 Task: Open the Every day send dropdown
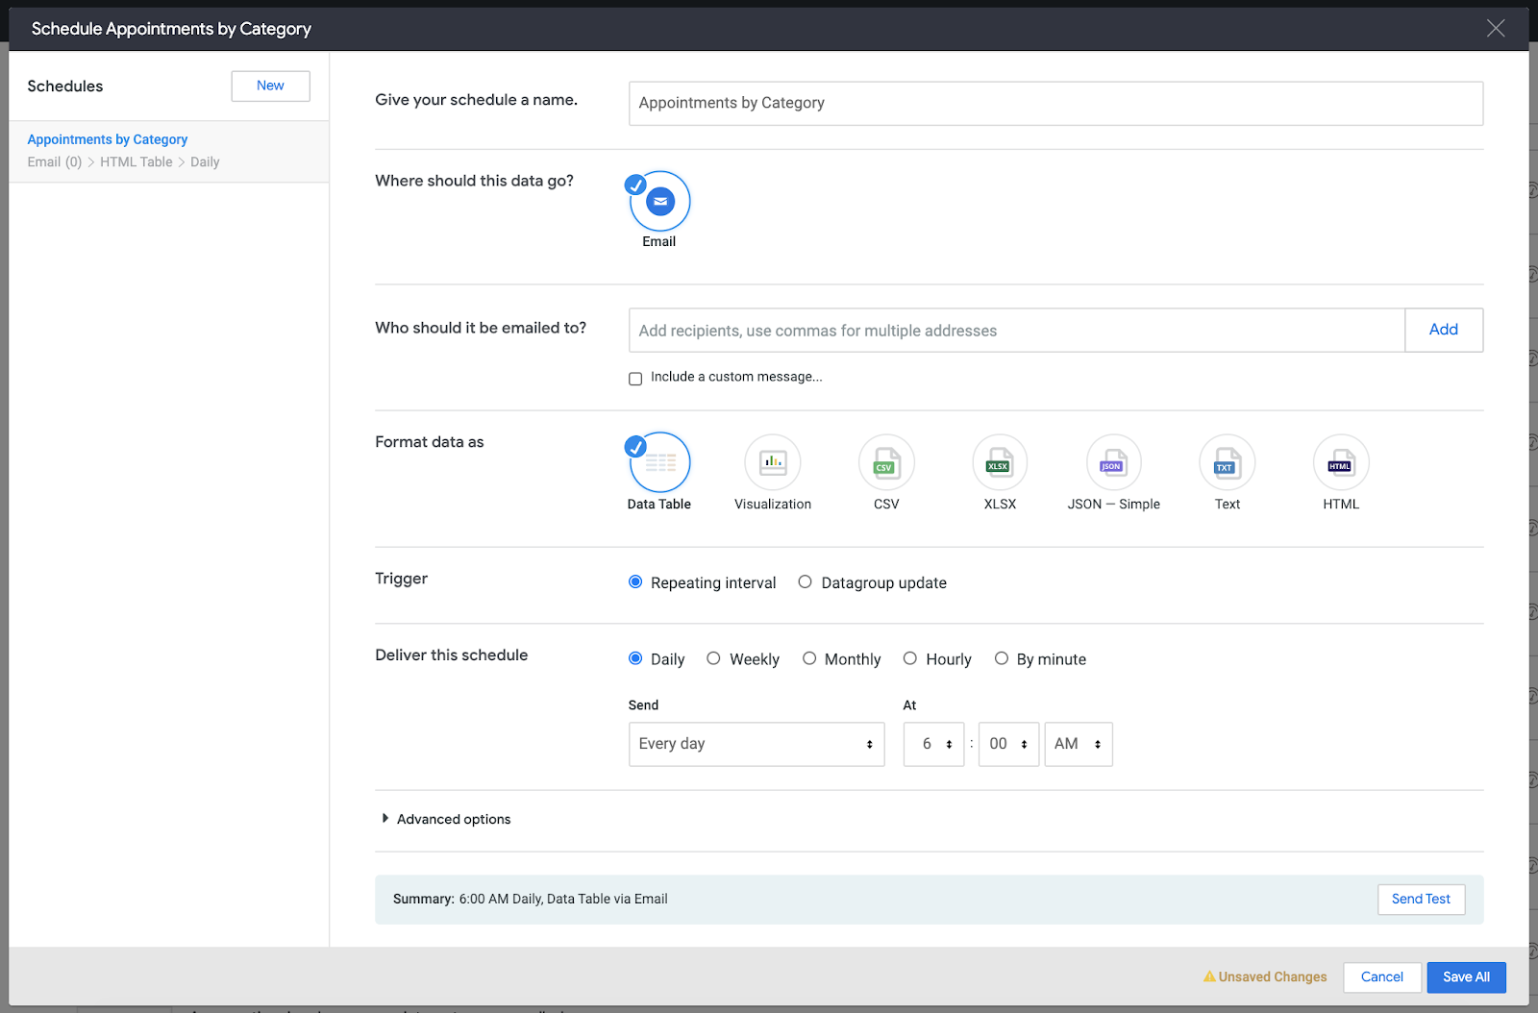757,745
